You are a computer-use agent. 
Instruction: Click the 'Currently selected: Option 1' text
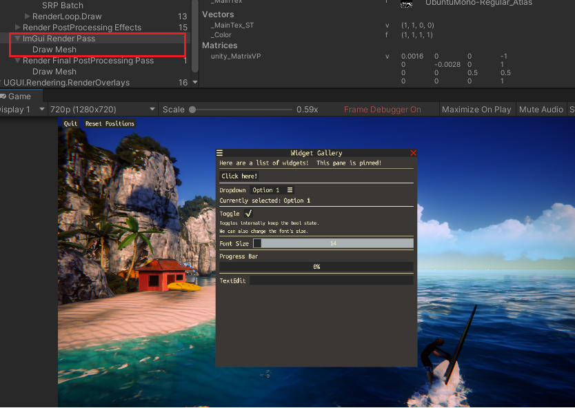(x=265, y=201)
